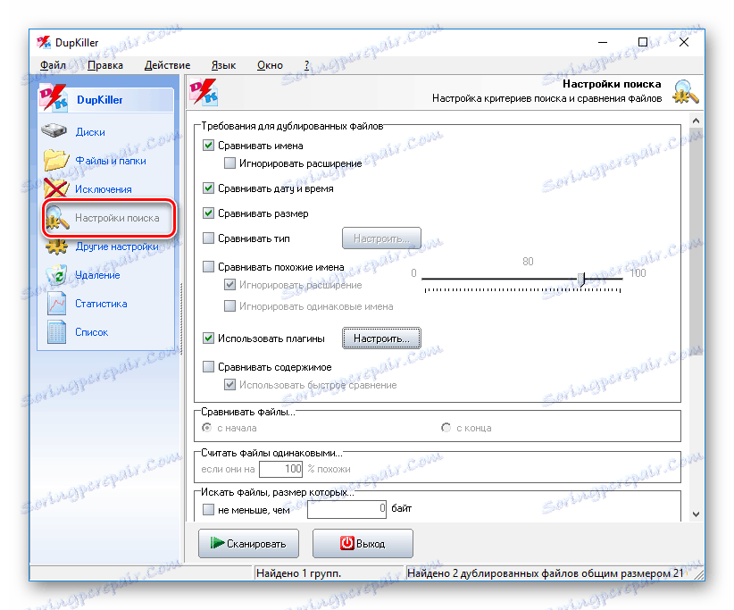734x610 pixels.
Task: Click the vertical scrollbar thumb
Action: pos(696,241)
